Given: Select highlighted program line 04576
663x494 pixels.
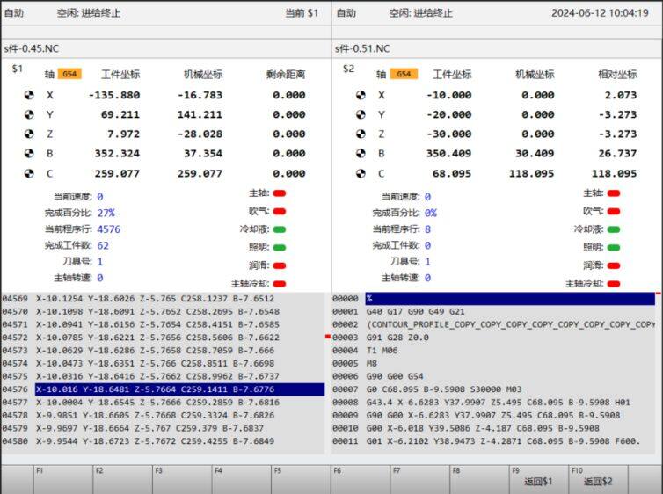Looking at the screenshot, I should click(x=179, y=389).
